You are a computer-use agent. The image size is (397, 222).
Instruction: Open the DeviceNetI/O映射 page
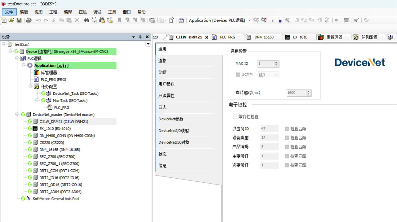pos(174,131)
